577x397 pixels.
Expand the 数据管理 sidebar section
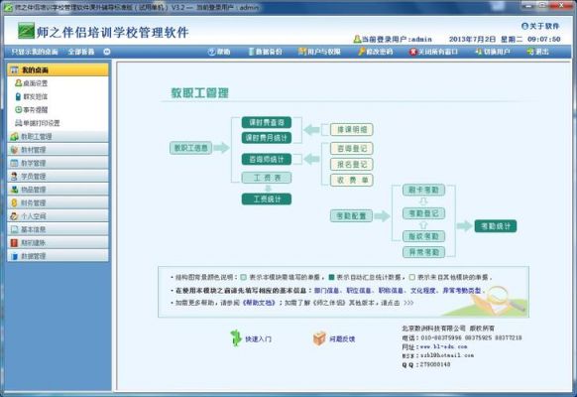click(58, 256)
